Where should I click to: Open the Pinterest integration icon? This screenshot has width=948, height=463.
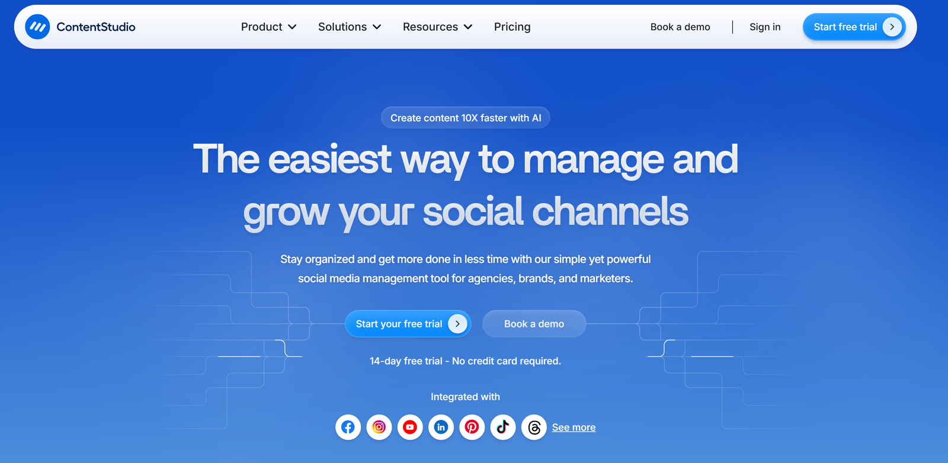[x=472, y=427]
